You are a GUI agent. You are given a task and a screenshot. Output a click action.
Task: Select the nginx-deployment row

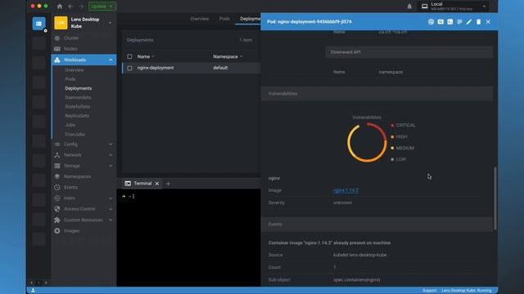pyautogui.click(x=191, y=68)
